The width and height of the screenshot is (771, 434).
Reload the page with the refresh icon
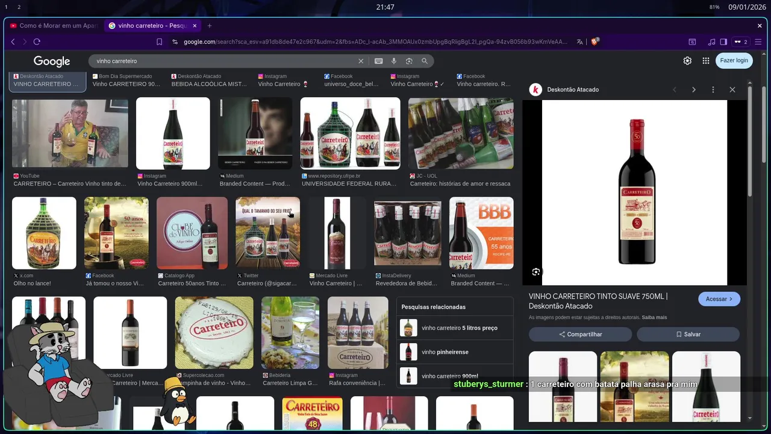(x=37, y=42)
